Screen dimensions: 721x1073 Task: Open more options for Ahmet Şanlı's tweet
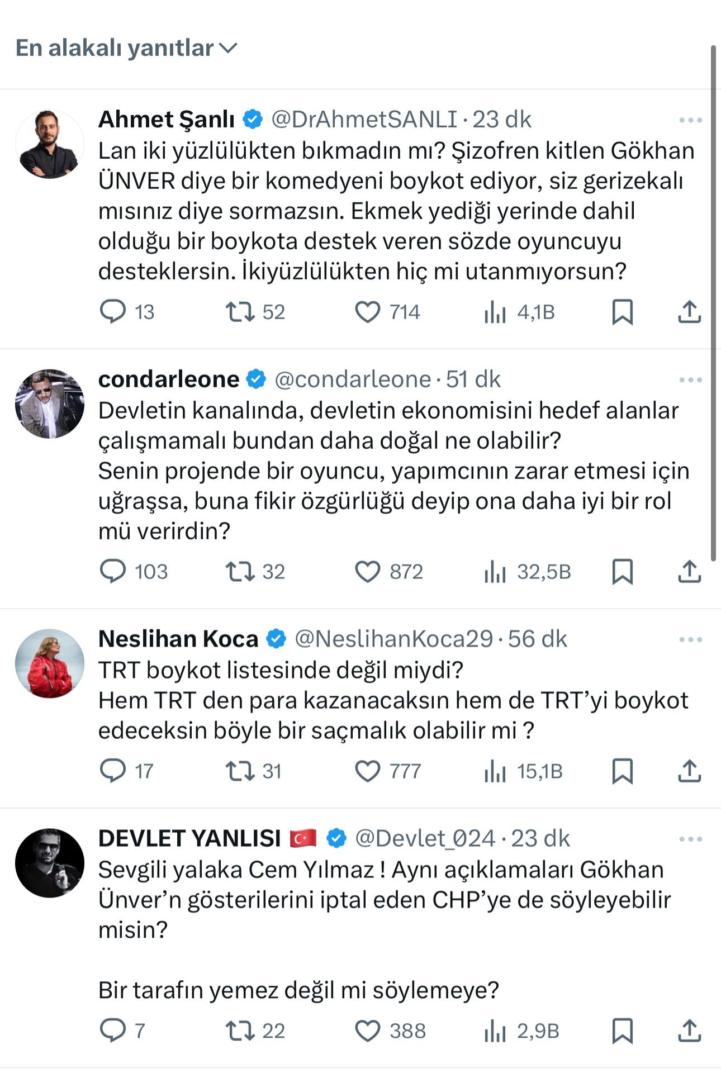pyautogui.click(x=690, y=120)
